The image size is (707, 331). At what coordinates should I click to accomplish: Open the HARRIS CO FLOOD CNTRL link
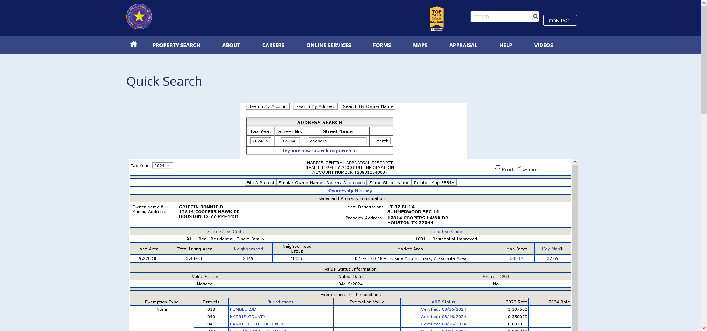(x=258, y=324)
